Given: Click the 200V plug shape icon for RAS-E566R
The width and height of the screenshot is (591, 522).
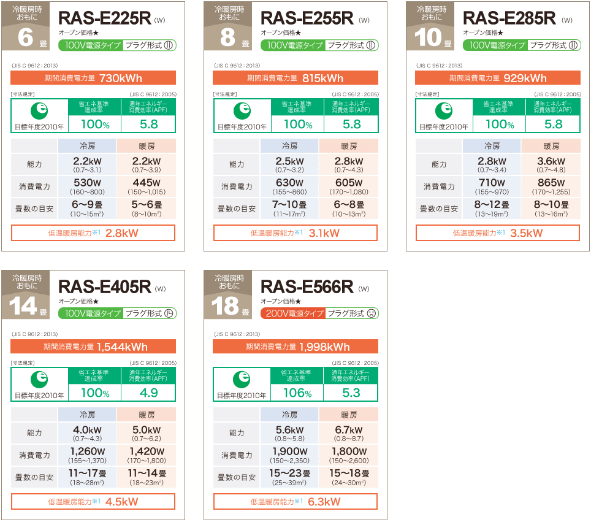Looking at the screenshot, I should [372, 313].
